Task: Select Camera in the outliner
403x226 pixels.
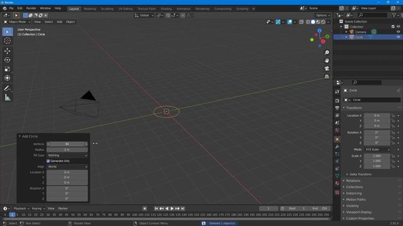Action: pyautogui.click(x=360, y=32)
